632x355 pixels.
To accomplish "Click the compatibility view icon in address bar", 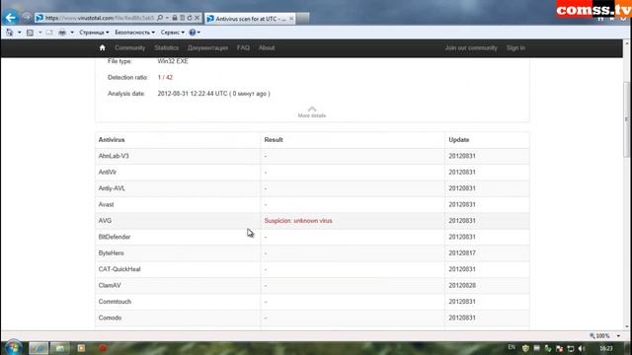I will click(182, 18).
